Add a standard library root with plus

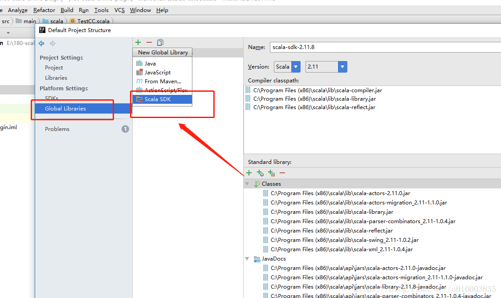249,173
